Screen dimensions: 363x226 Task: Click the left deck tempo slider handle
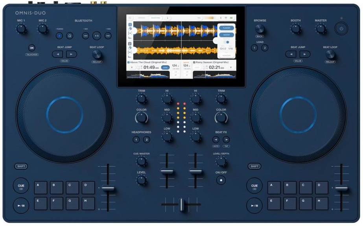(x=108, y=188)
